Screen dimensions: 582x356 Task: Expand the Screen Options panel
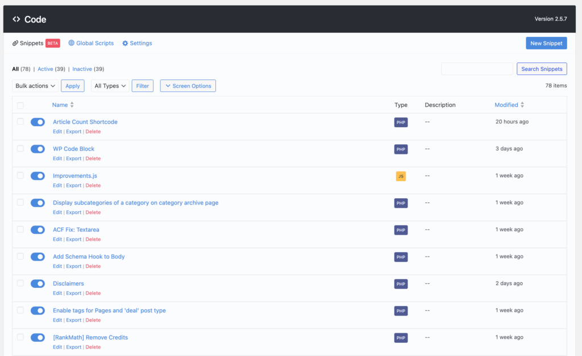coord(188,86)
